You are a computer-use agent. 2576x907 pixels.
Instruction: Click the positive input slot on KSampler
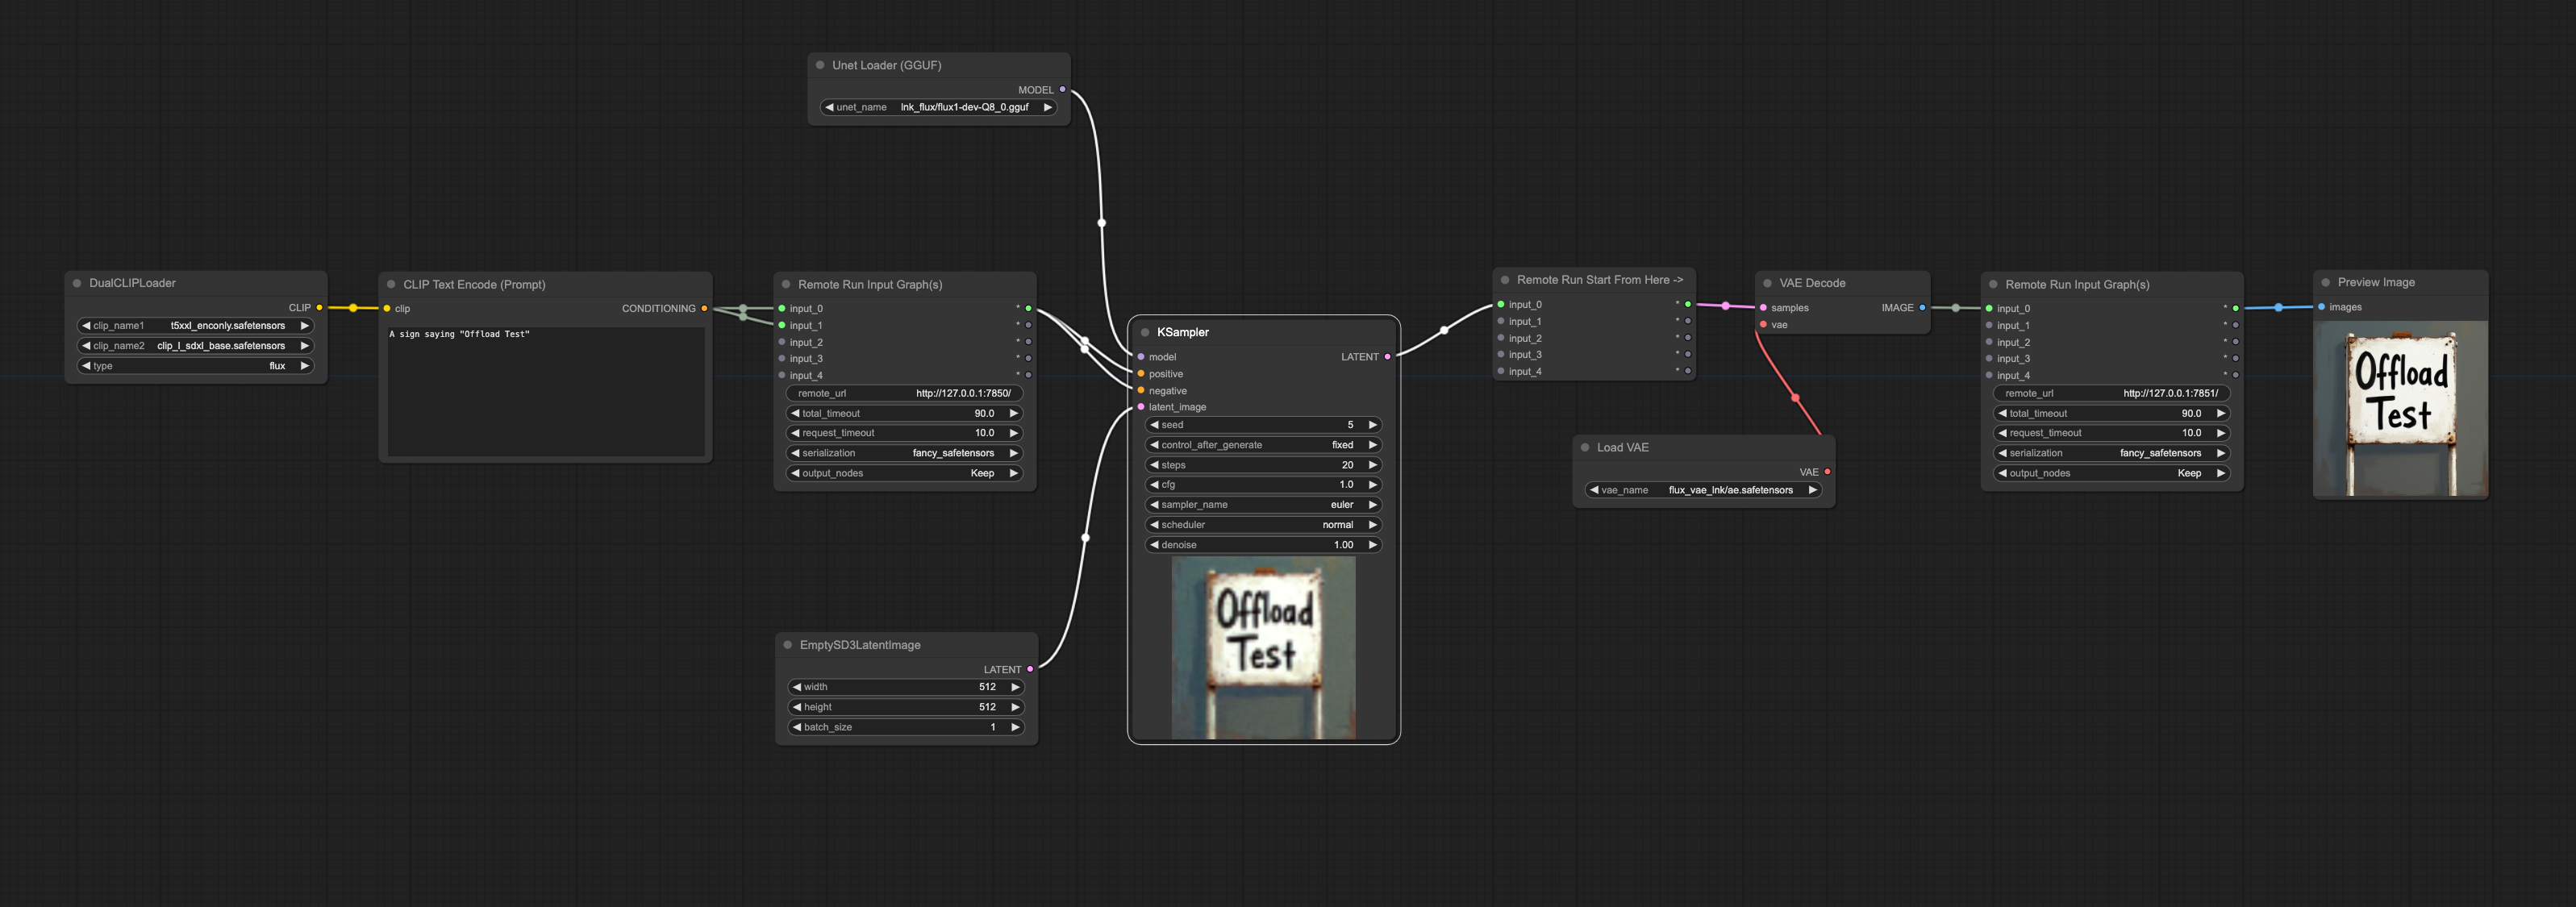coord(1141,373)
